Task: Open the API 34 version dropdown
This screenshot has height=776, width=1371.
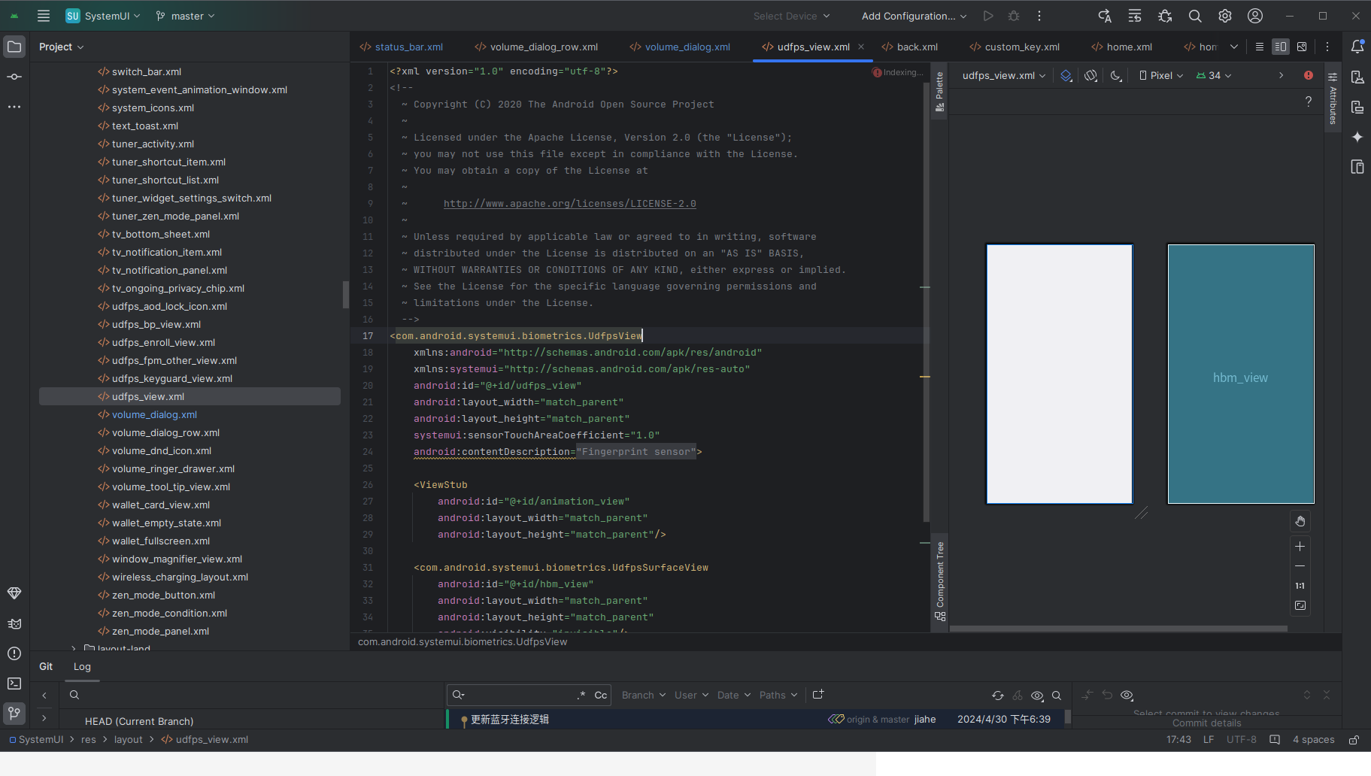Action: 1212,75
